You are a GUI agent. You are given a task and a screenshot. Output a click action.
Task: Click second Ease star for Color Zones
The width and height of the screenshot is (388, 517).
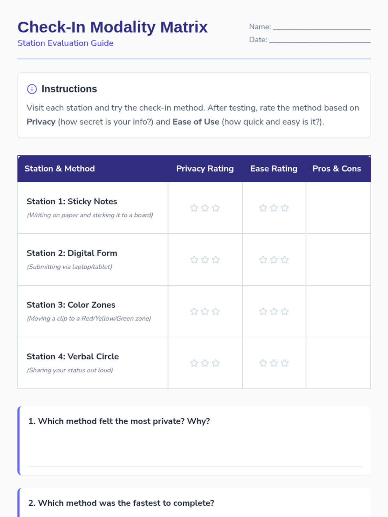pos(274,311)
